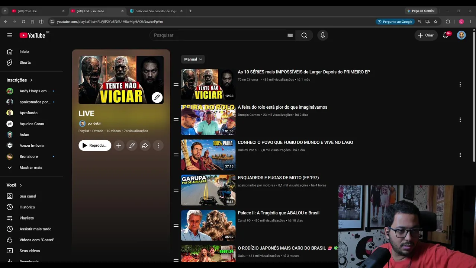Click the browser address bar URL

[110, 22]
